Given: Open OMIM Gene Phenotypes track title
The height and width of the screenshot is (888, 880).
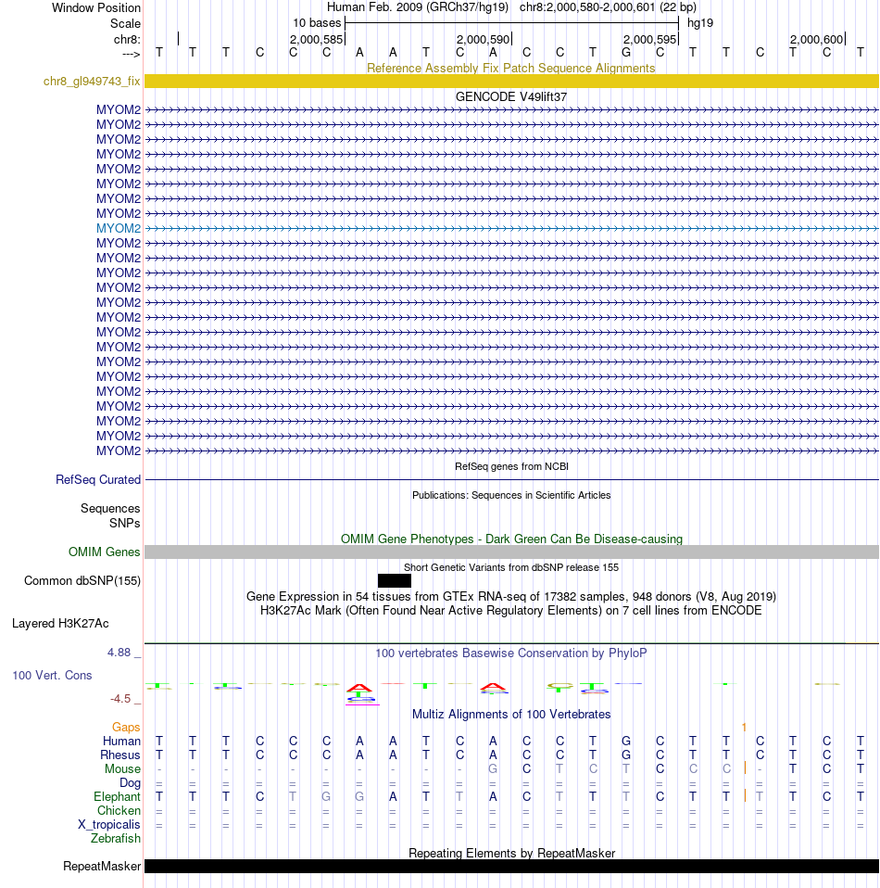Looking at the screenshot, I should point(511,539).
